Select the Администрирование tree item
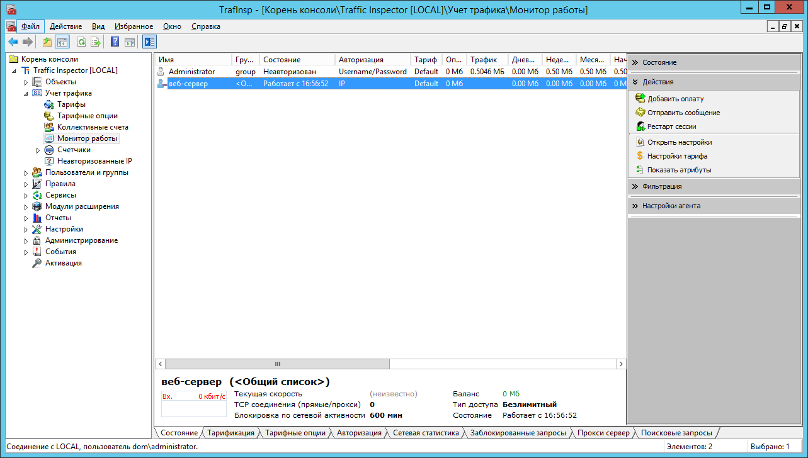808x458 pixels. (x=81, y=240)
